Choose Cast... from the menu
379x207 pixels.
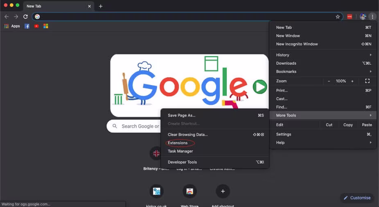click(323, 99)
